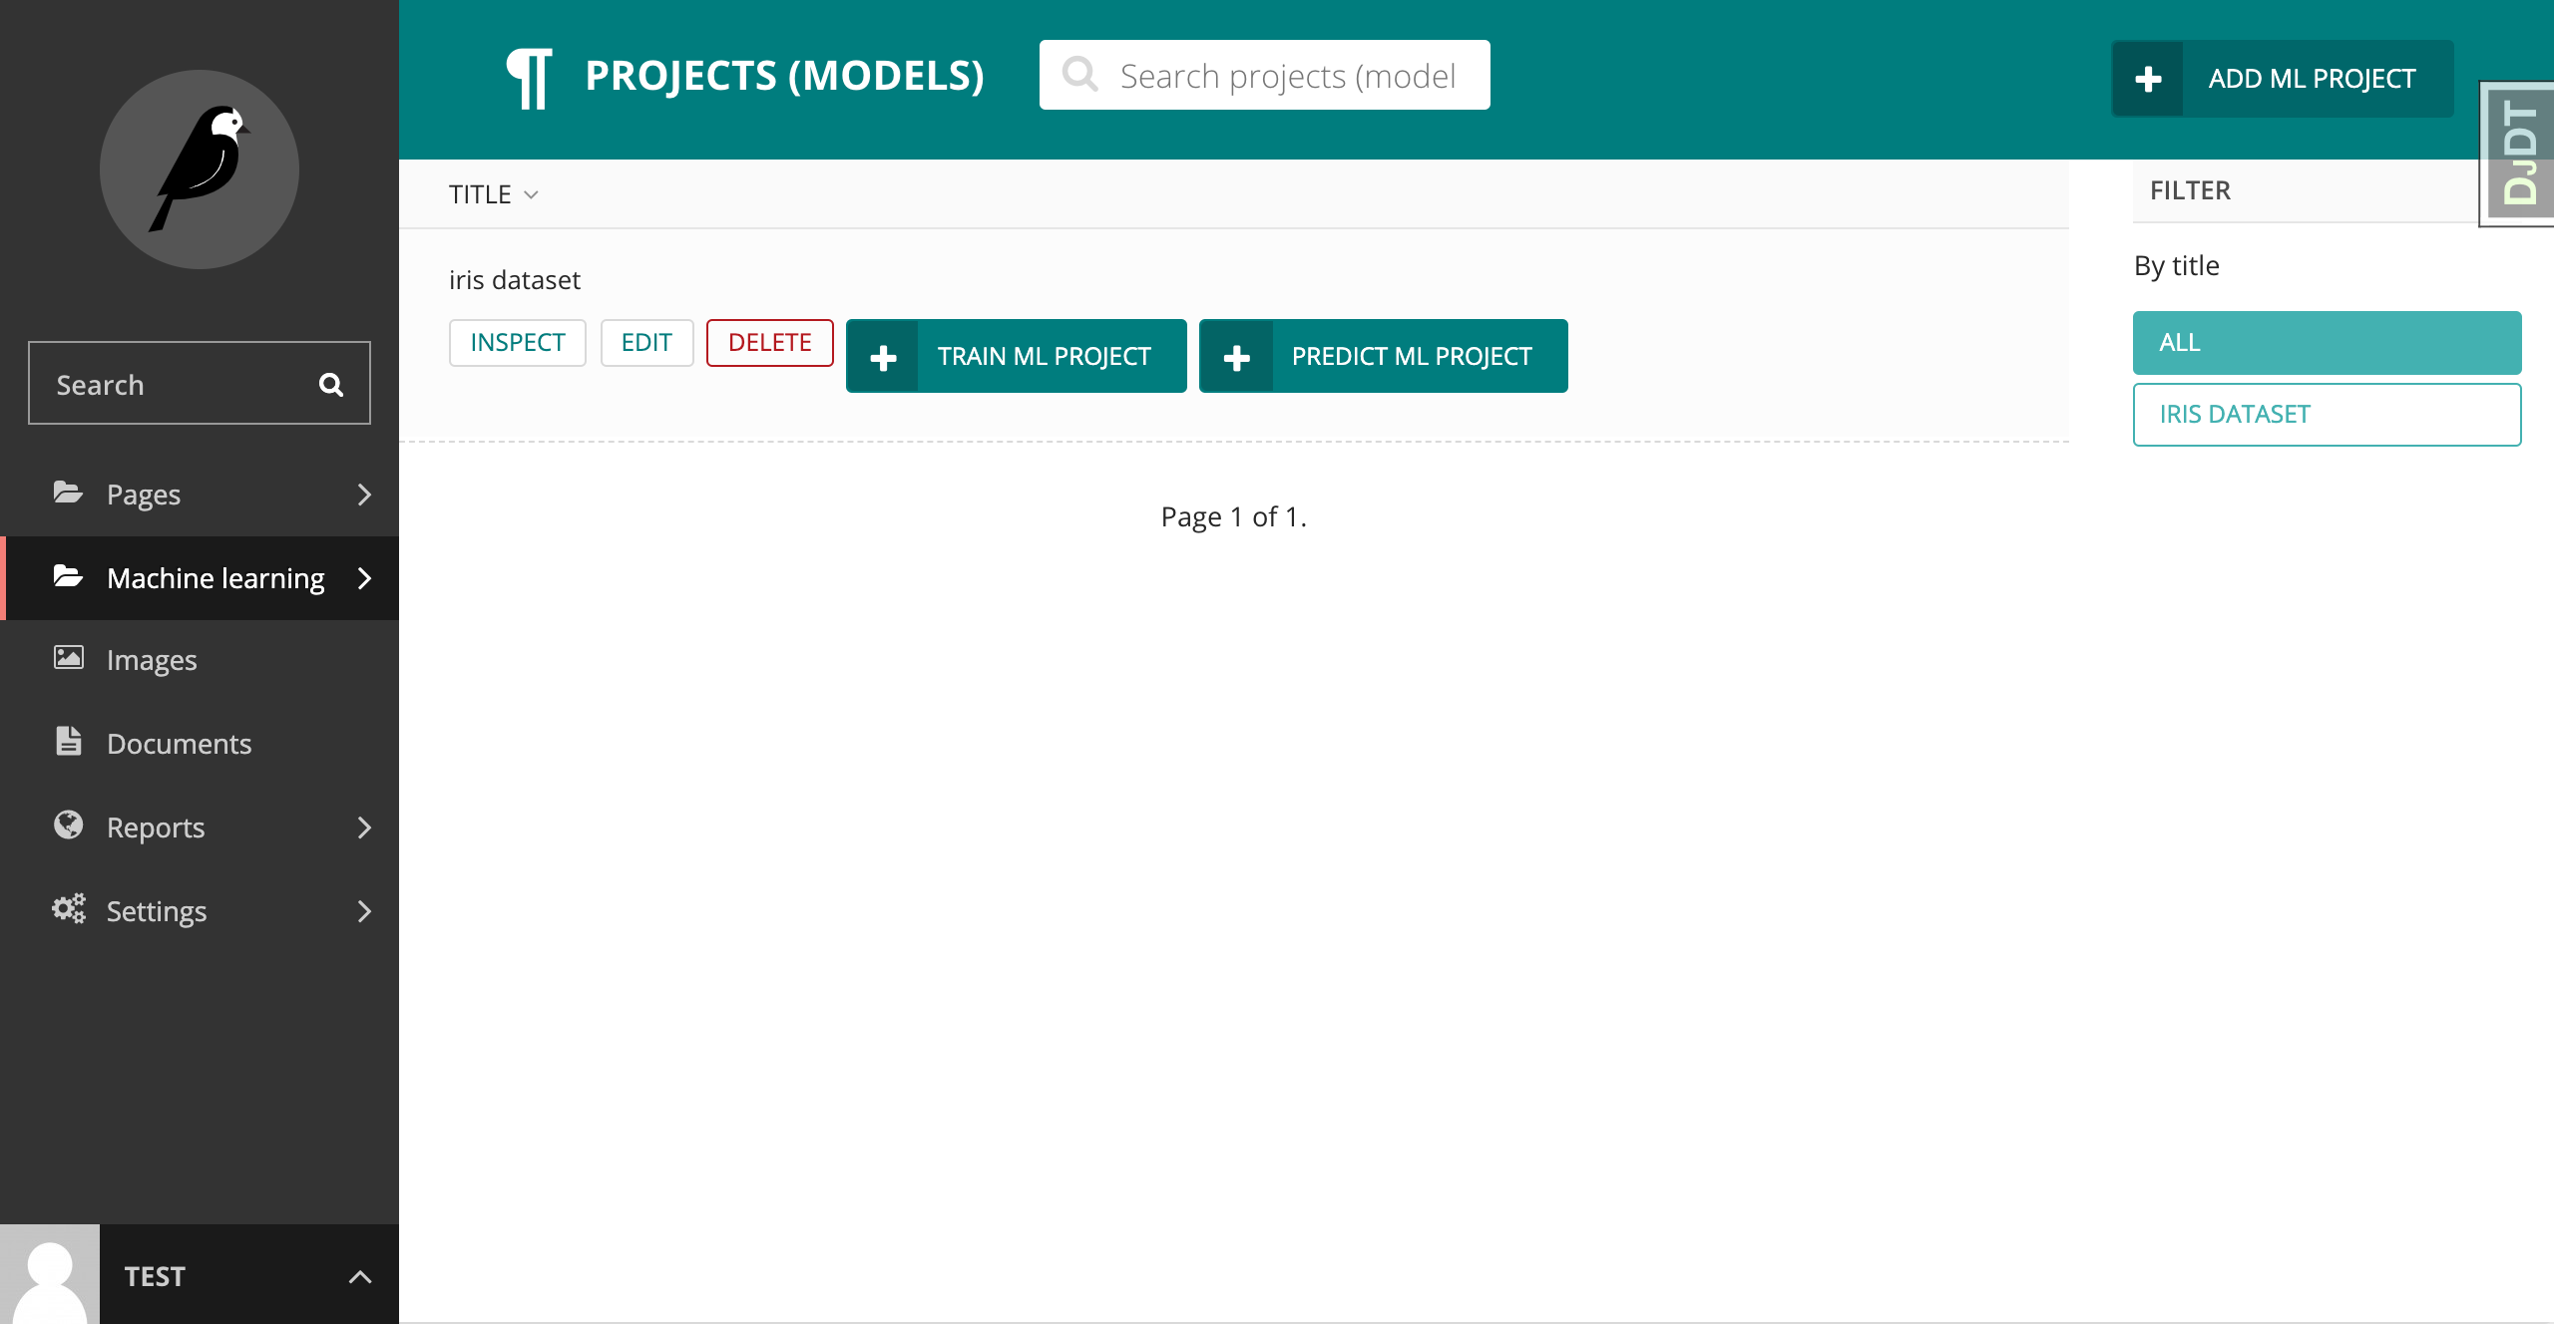Click the Images picture icon
The image size is (2554, 1324).
pyautogui.click(x=68, y=658)
